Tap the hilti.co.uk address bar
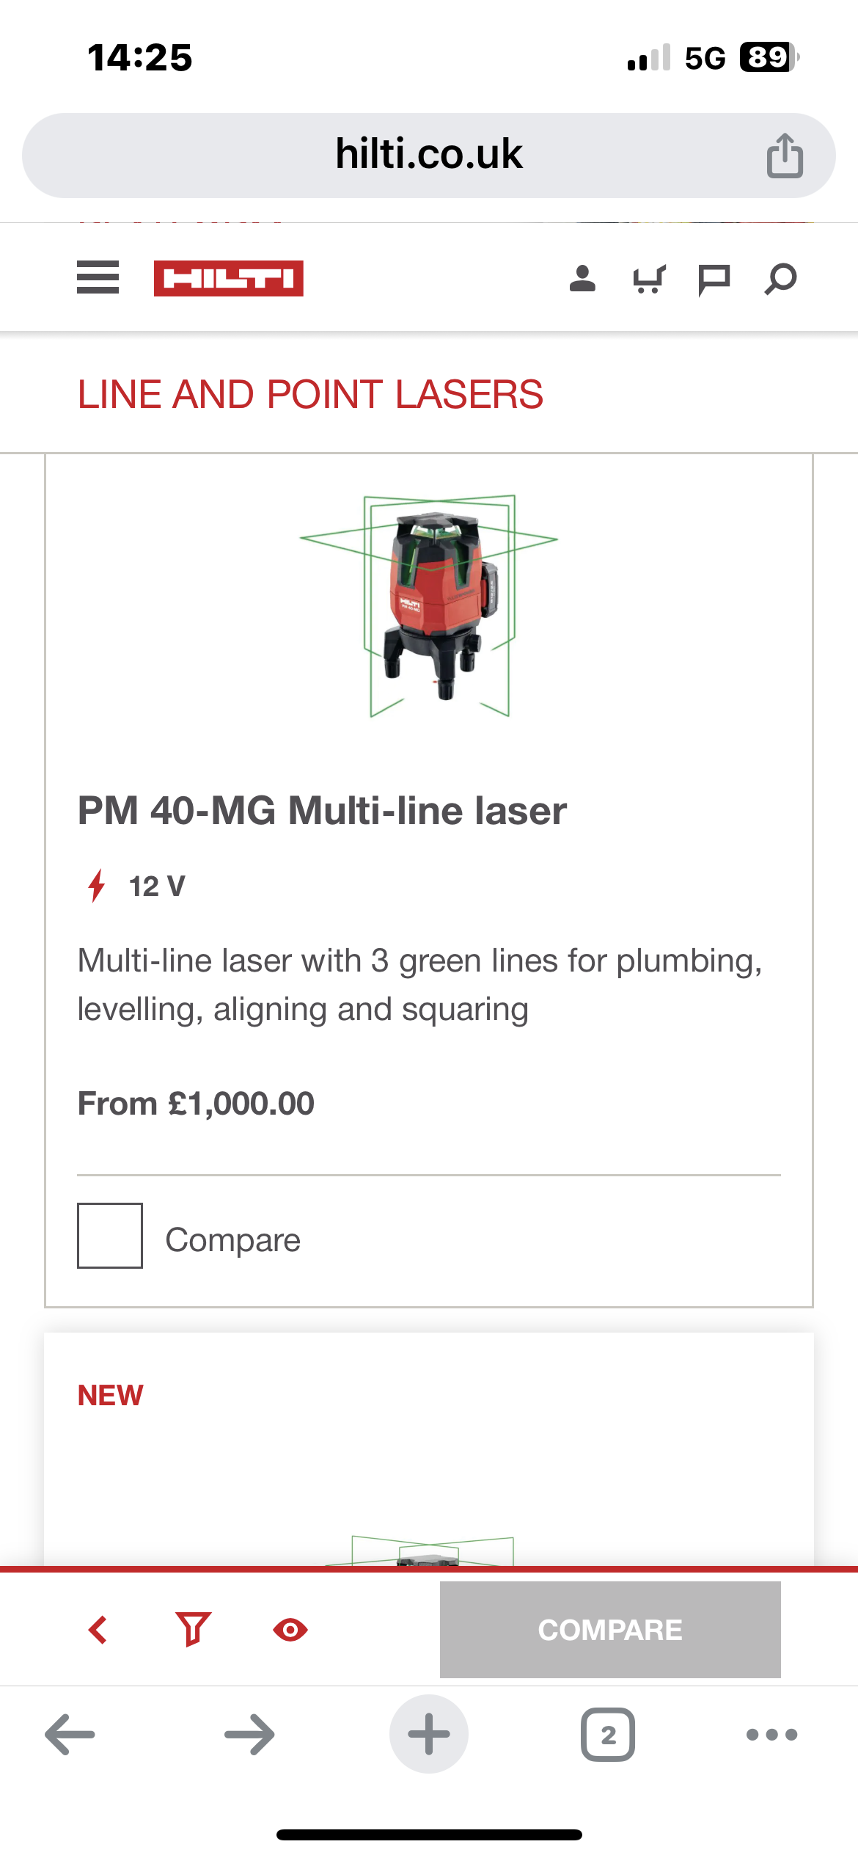The width and height of the screenshot is (858, 1858). click(428, 155)
